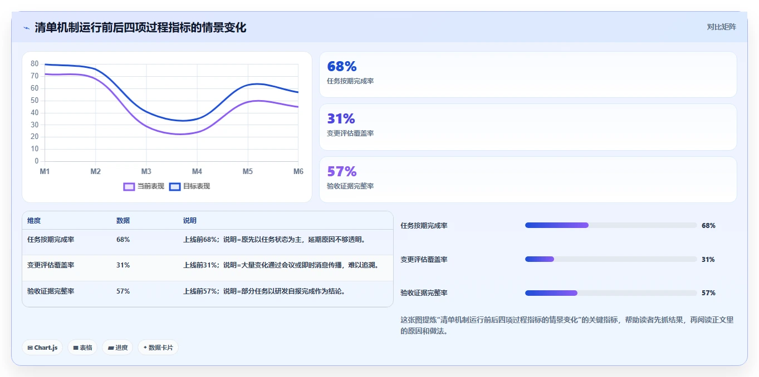Image resolution: width=759 pixels, height=377 pixels.
Task: Click the 0 value on chart y-axis
Action: pyautogui.click(x=36, y=161)
